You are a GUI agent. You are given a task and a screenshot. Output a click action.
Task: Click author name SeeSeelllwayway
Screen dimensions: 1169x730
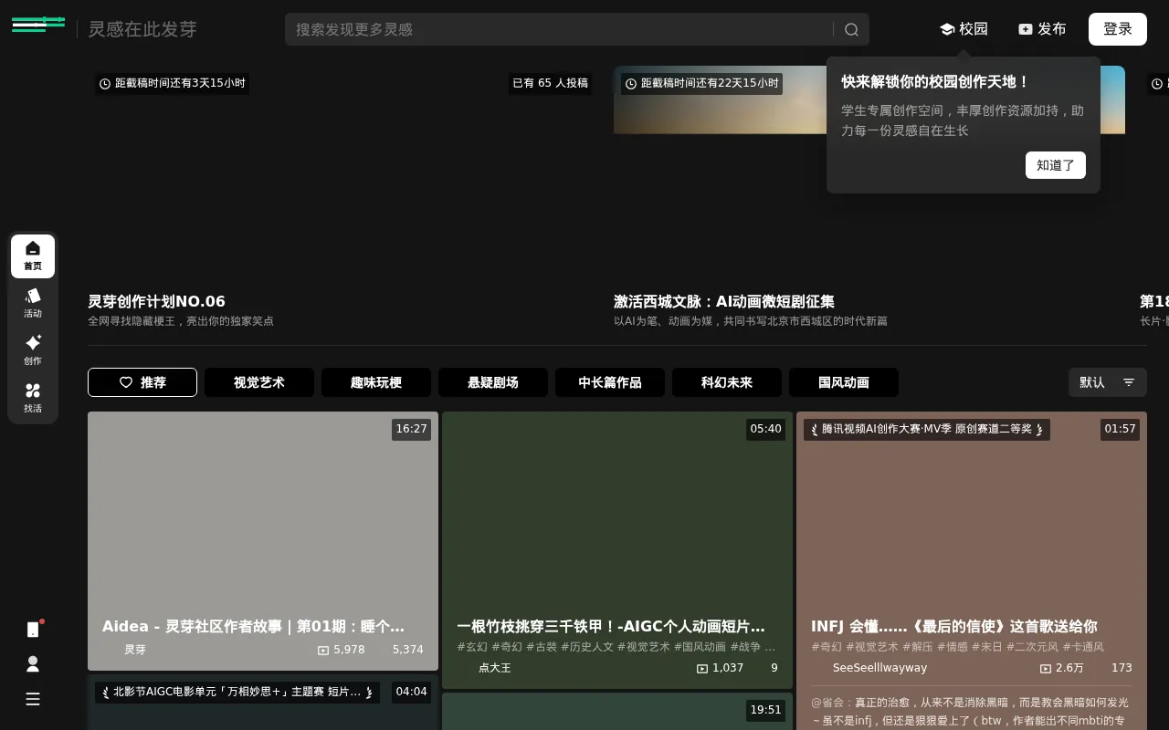pos(879,668)
